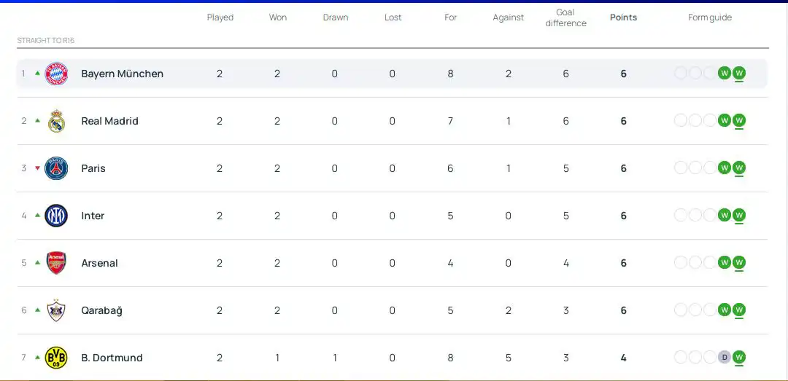Viewport: 788px width, 381px height.
Task: Click the Played column header
Action: click(220, 17)
